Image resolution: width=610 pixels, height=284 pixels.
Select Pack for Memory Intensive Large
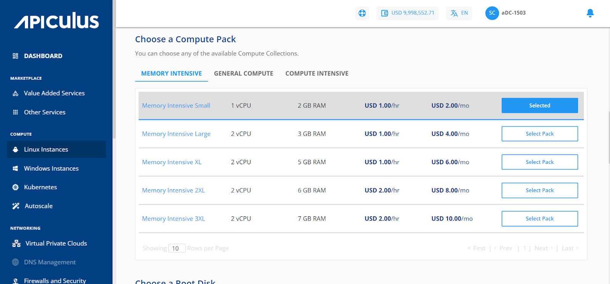tap(539, 134)
